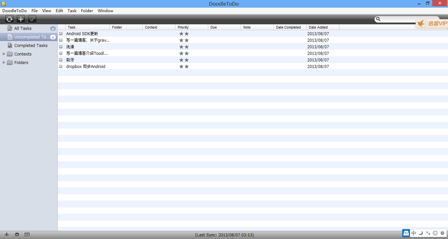Expand the Folders tree node arrow
This screenshot has width=448, height=239.
[4, 63]
